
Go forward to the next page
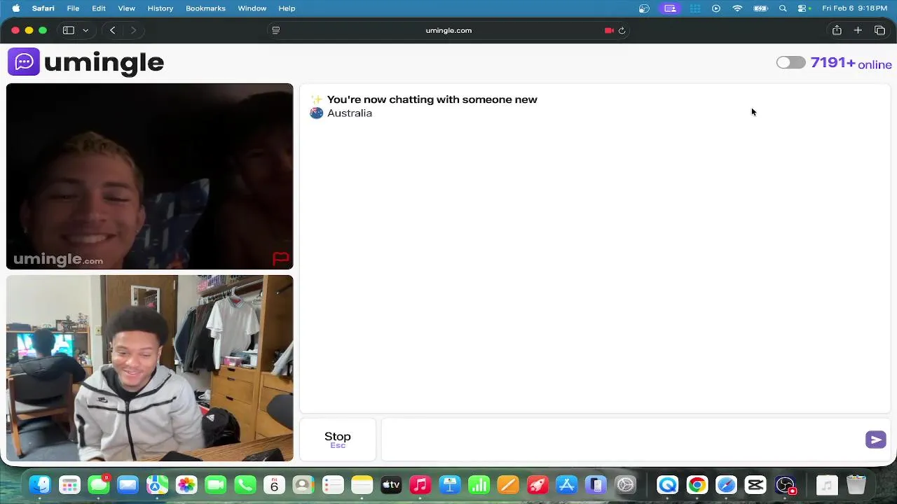[x=133, y=30]
